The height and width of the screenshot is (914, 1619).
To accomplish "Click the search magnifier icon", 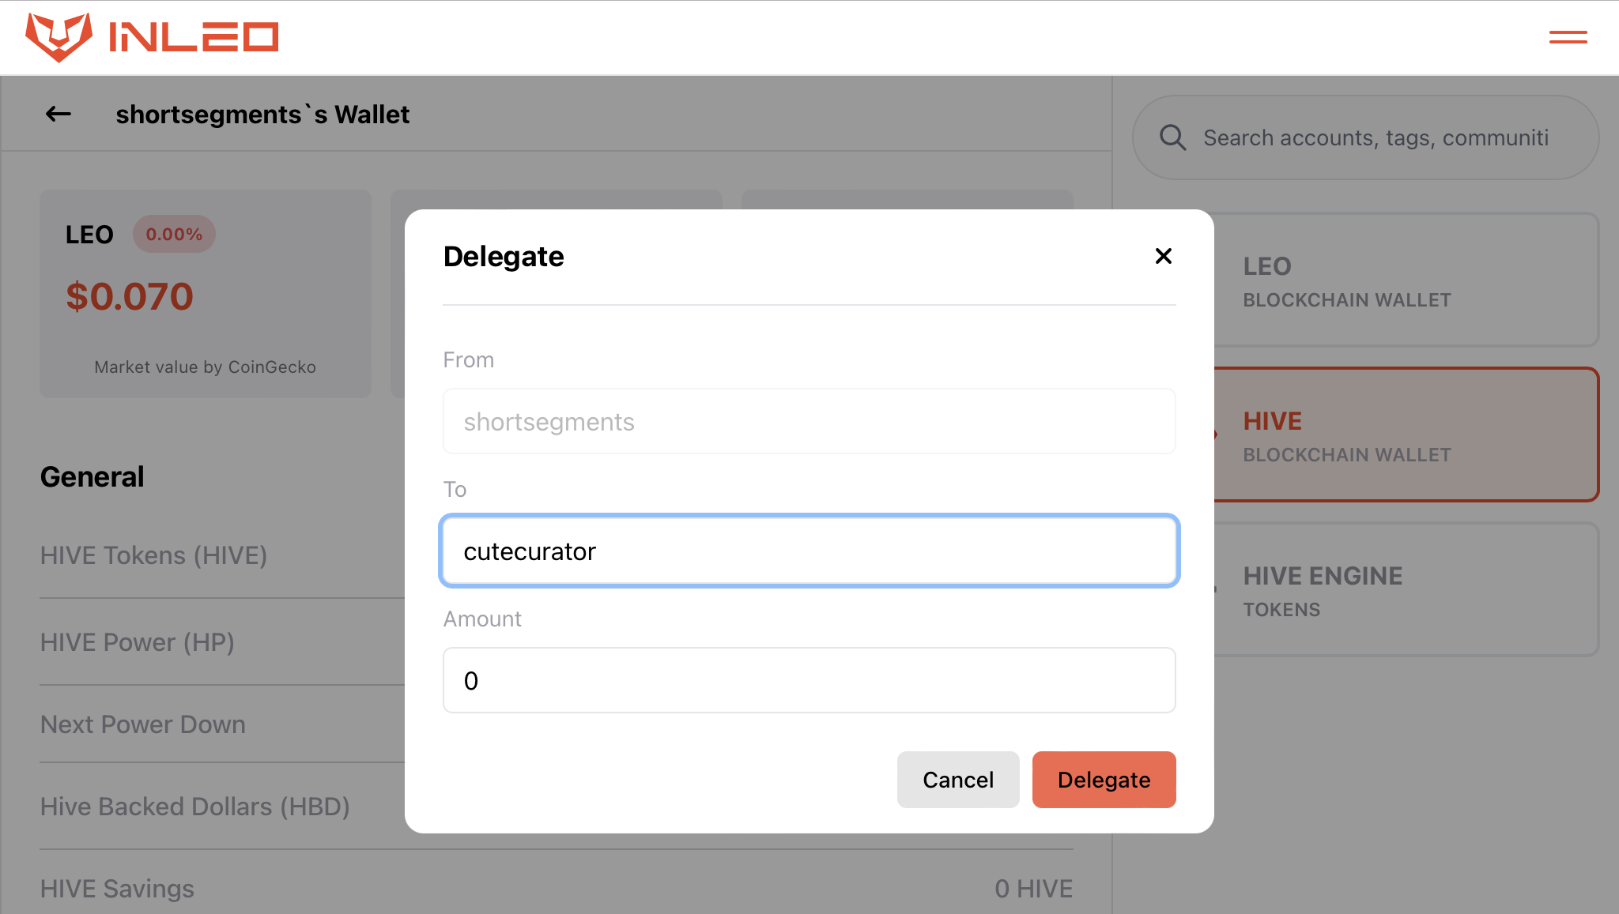I will coord(1172,137).
